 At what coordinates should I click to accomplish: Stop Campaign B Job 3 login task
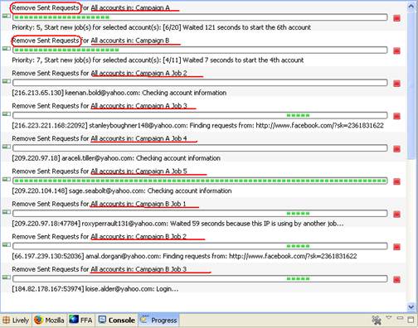(x=396, y=279)
